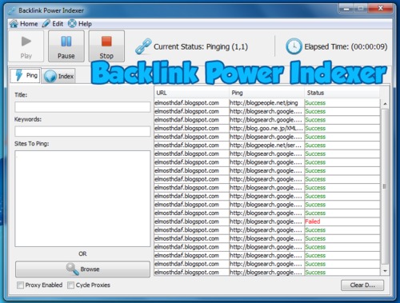Pause the pinging process
The height and width of the screenshot is (303, 400).
(x=66, y=46)
